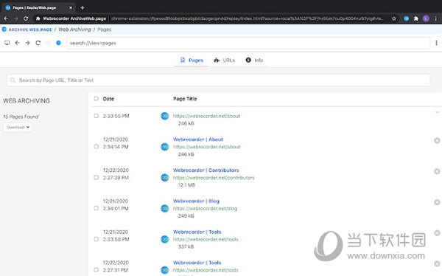
Task: Reload the Chrome browser page
Action: point(26,18)
